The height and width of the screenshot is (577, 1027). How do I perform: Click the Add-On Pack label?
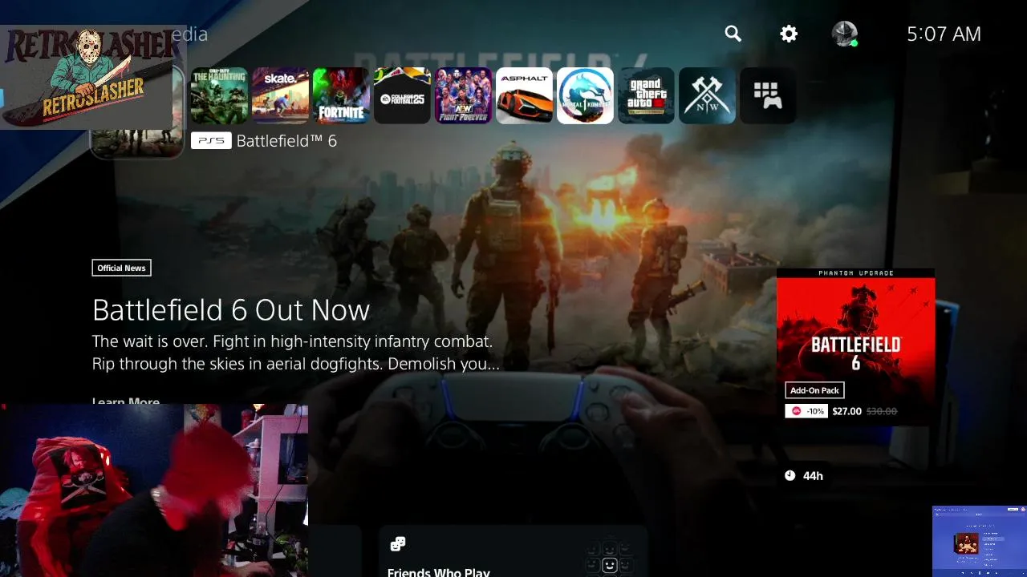814,390
